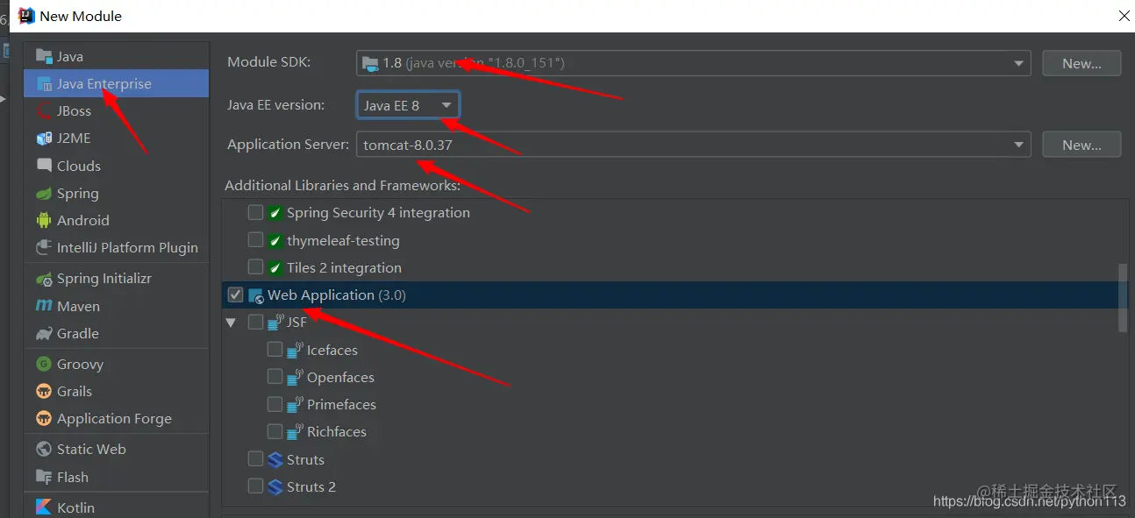Click the Spring Initializr icon
This screenshot has height=518, width=1135.
pyautogui.click(x=44, y=279)
